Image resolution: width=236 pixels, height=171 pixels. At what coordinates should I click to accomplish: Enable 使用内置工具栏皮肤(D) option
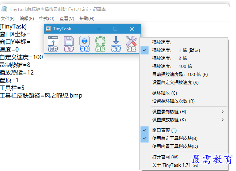click(184, 147)
